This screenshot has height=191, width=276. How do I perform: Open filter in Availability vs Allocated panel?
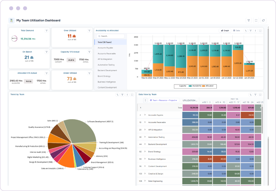click(x=251, y=31)
